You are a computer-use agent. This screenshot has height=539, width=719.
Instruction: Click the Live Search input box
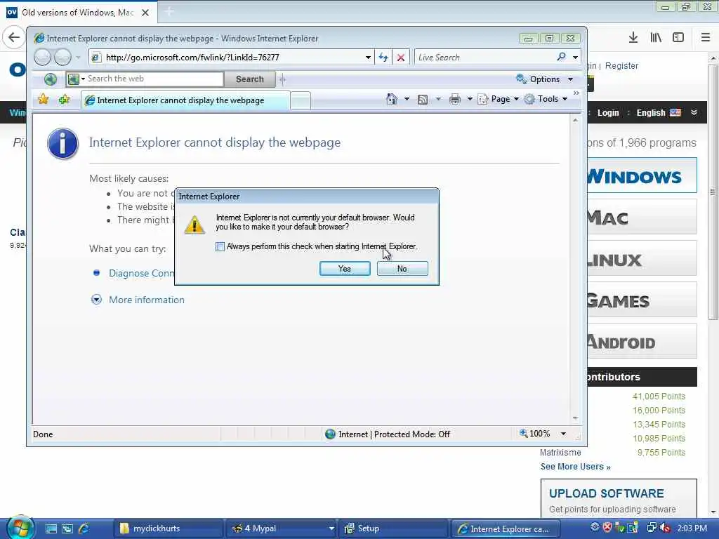[x=484, y=58]
